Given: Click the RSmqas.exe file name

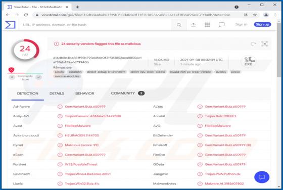Looking at the screenshot, I should pos(63,68).
